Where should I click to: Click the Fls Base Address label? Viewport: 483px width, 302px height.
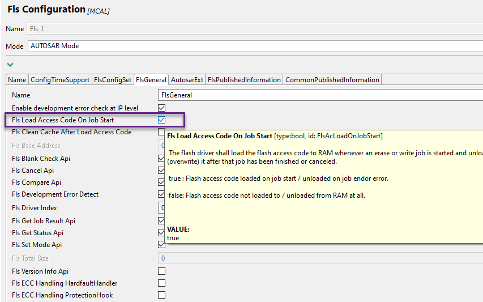coord(36,146)
